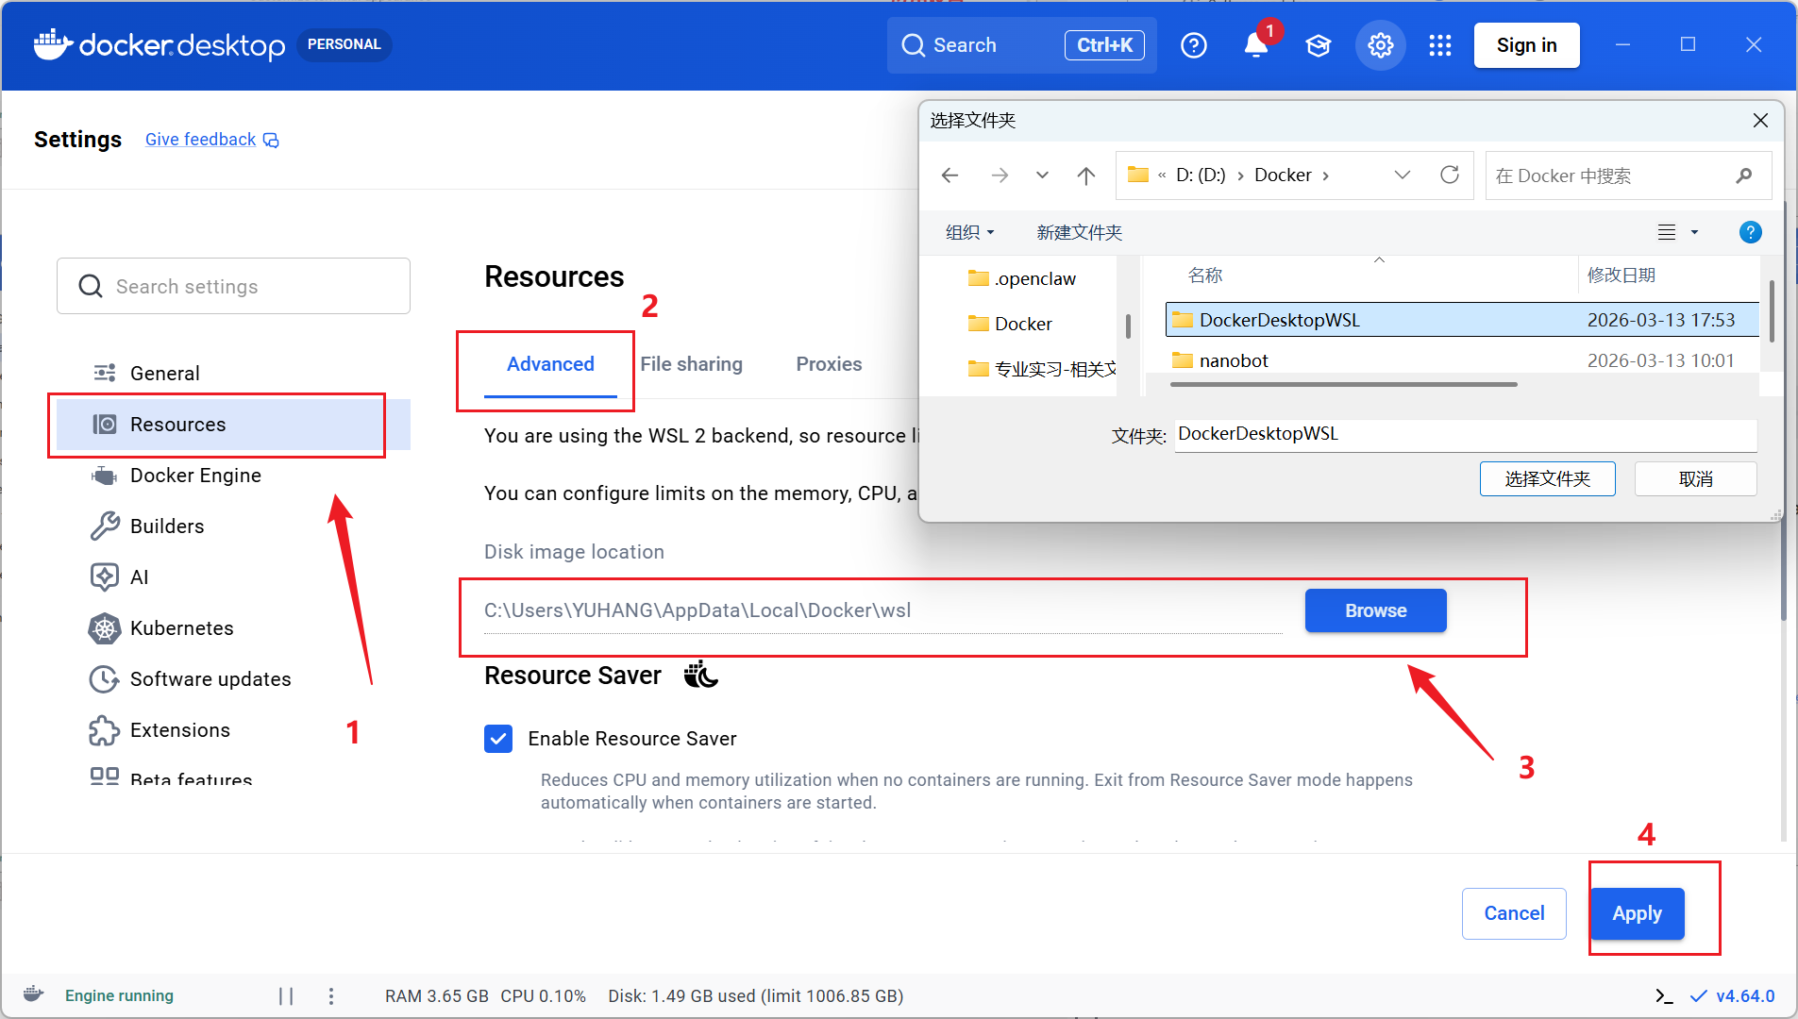Switch to the Proxies tab
Viewport: 1798px width, 1019px height.
829,364
